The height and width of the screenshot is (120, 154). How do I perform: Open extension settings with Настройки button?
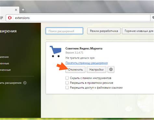[x=96, y=69]
